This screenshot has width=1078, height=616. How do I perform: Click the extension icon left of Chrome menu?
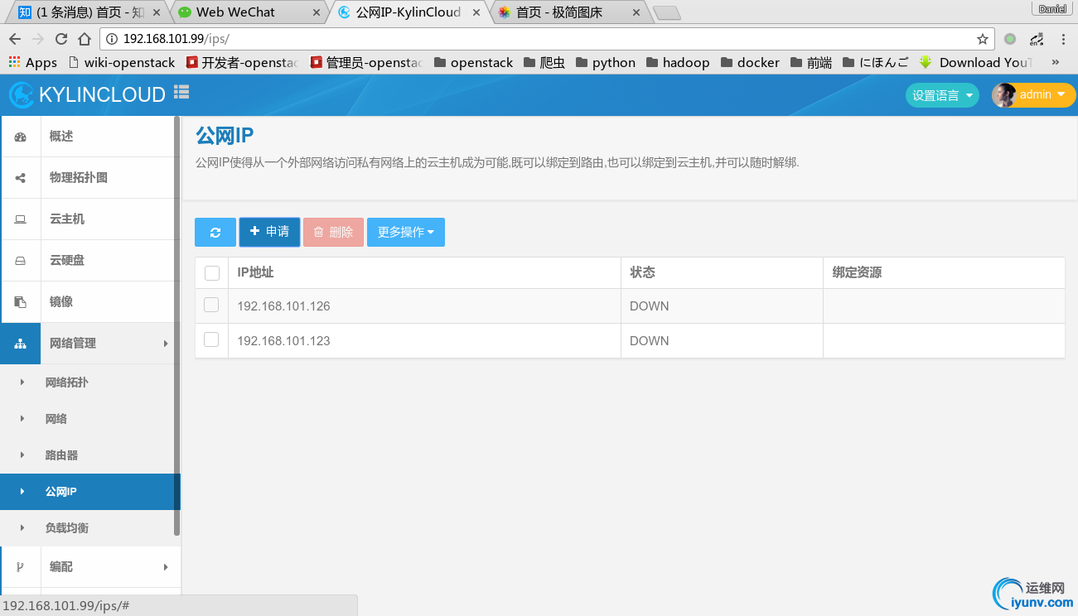pos(1036,39)
